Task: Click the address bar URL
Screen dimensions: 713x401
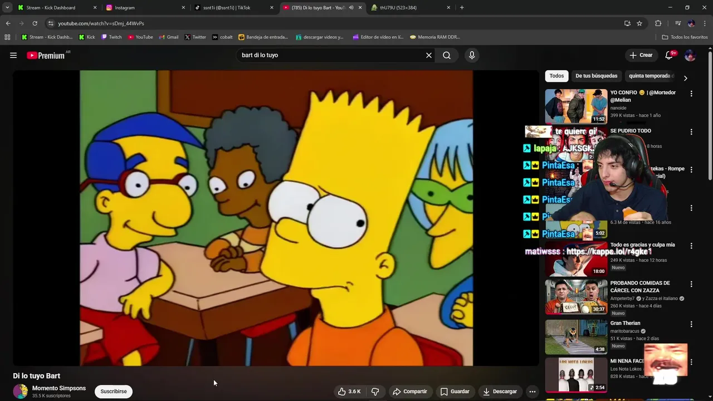Action: (101, 23)
